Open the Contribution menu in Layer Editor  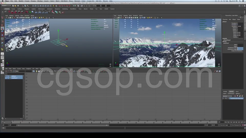pos(231,94)
